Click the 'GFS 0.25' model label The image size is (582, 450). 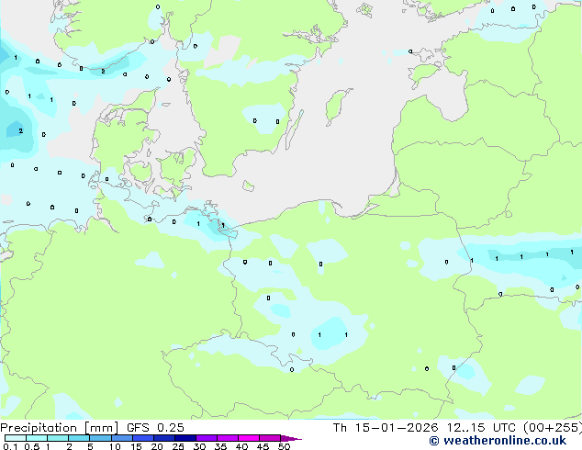pyautogui.click(x=155, y=428)
